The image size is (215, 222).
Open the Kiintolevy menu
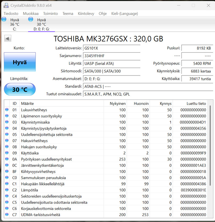(86, 14)
